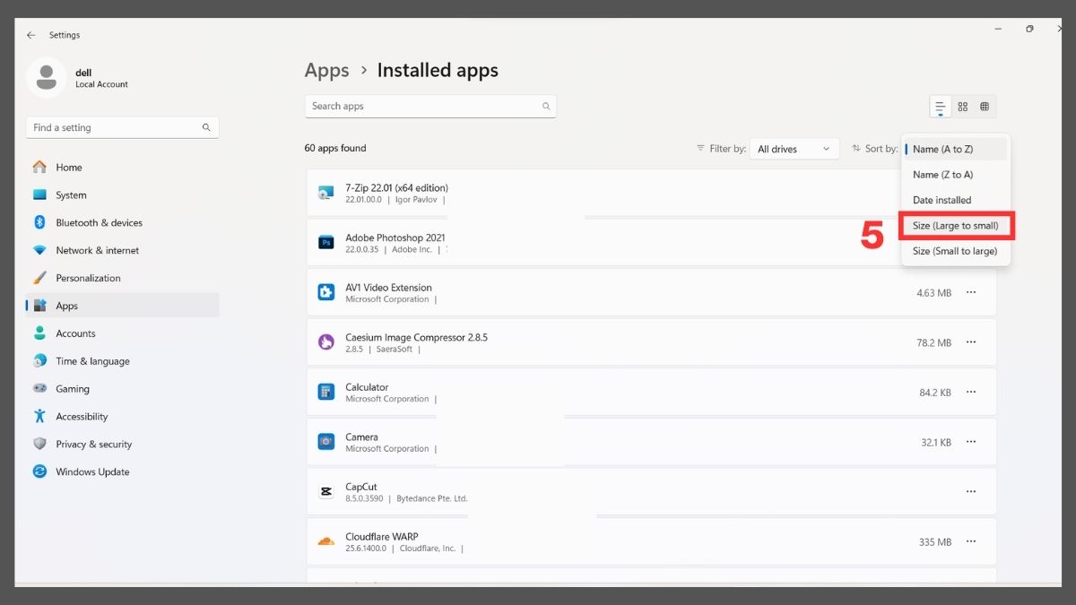The image size is (1076, 605).
Task: Switch to table view layout
Action: [985, 107]
